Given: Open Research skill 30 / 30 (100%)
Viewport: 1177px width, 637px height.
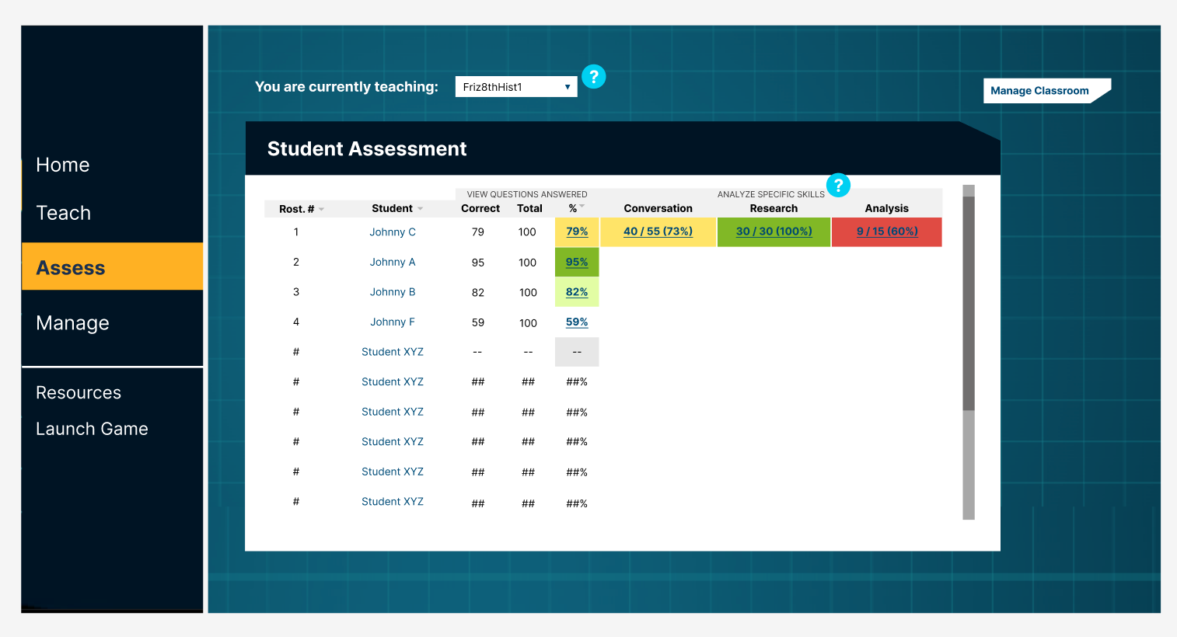Looking at the screenshot, I should point(774,231).
